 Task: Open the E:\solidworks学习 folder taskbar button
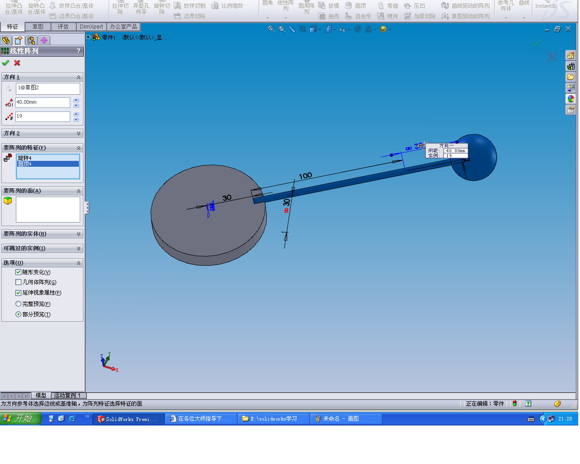(273, 419)
